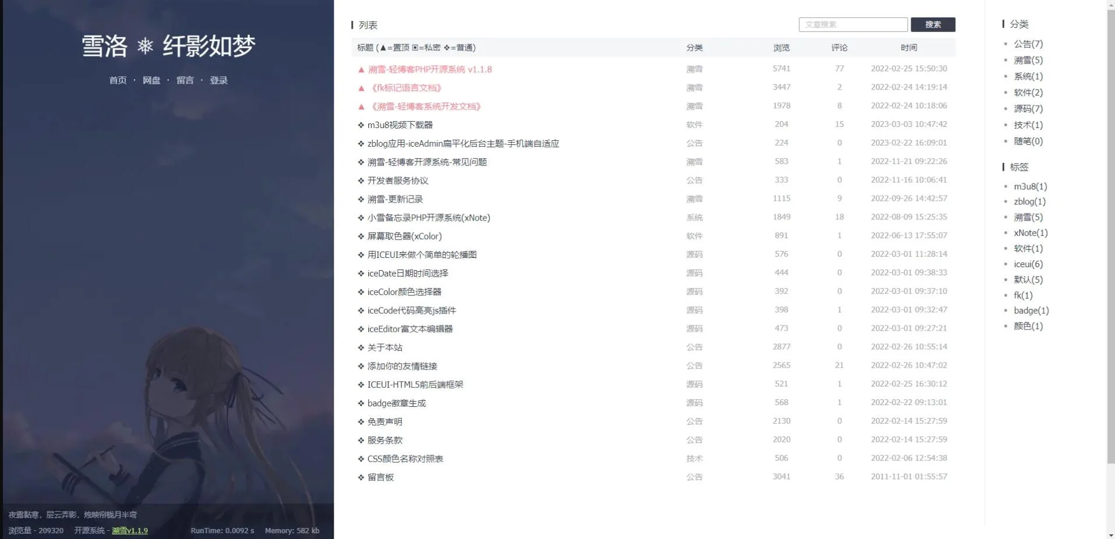Click inside the 文章搜索 search input
This screenshot has height=539, width=1115.
pos(853,24)
